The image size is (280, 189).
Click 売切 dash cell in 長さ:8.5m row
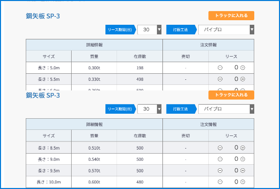(x=186, y=148)
